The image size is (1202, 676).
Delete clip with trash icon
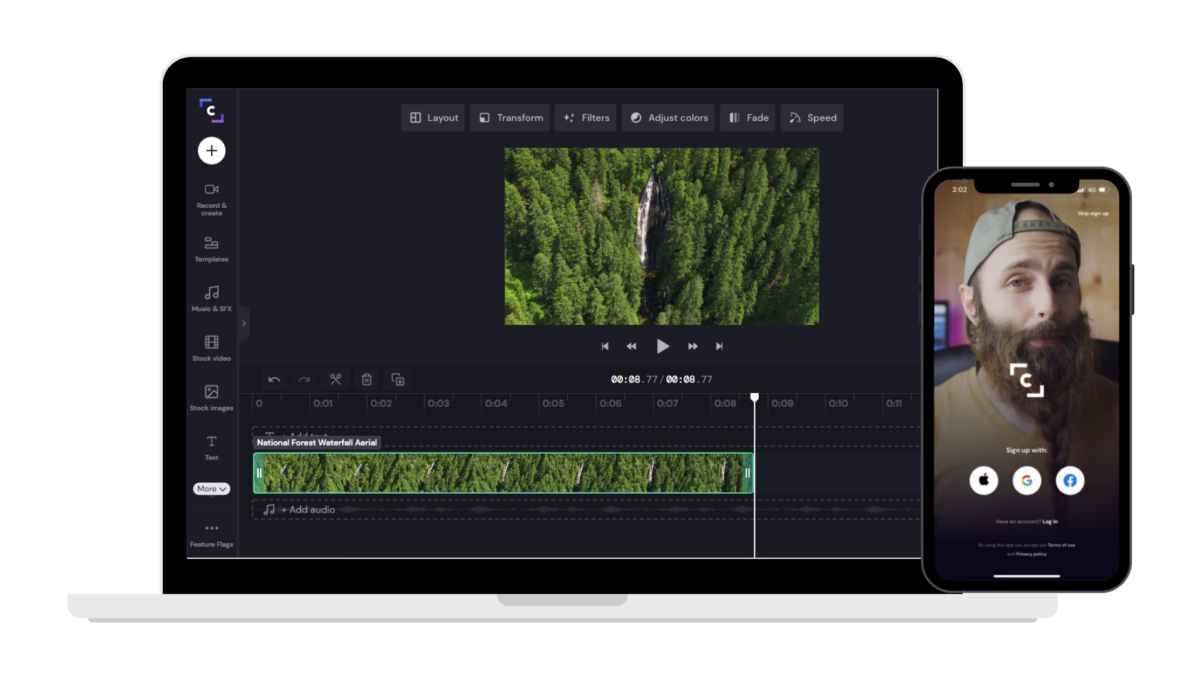click(x=367, y=379)
